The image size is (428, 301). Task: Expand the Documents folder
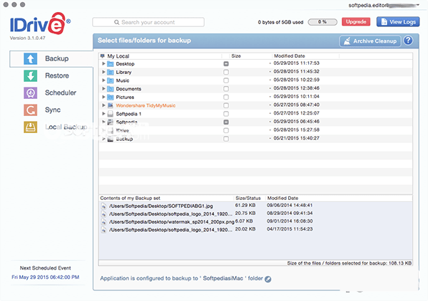click(x=103, y=89)
